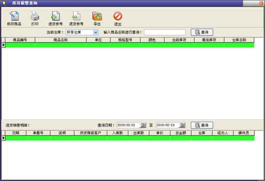The height and width of the screenshot is (181, 265).
Task: Click the 单价 column header
Action: point(159,133)
